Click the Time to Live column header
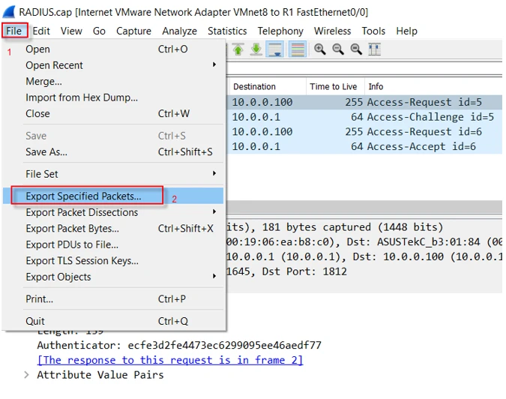The image size is (506, 399). [x=333, y=86]
